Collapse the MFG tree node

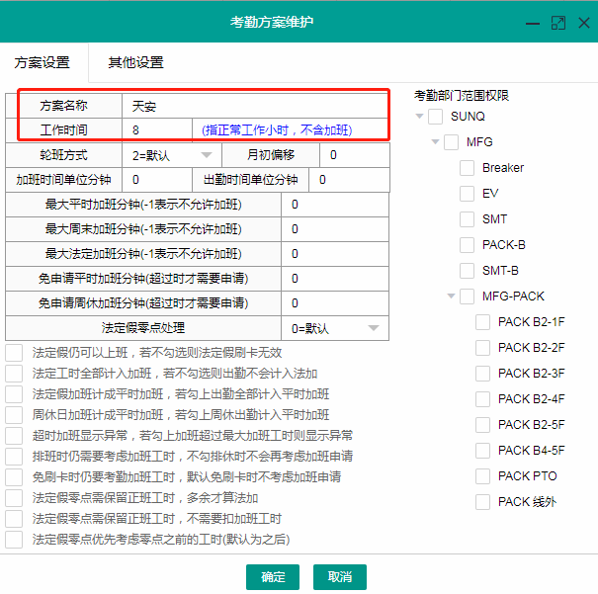tap(436, 142)
